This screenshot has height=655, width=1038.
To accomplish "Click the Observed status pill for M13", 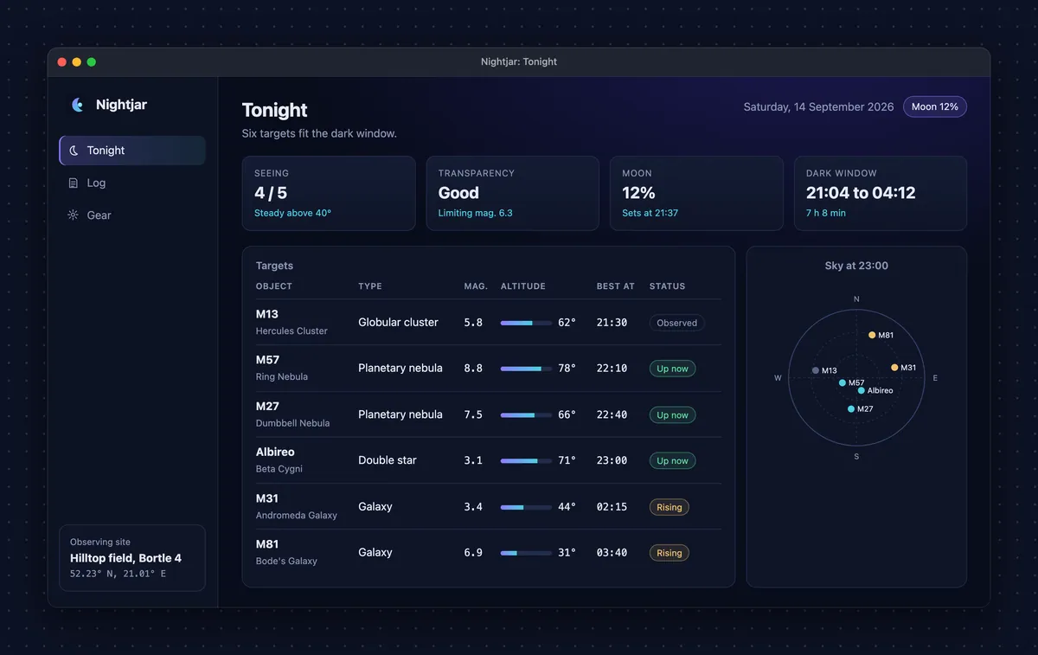I will click(677, 323).
